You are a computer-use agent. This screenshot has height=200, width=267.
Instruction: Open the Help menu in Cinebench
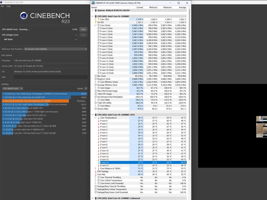tap(9, 6)
